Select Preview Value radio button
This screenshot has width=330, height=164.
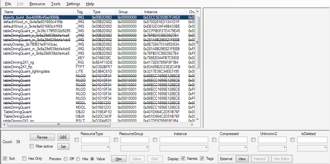point(92,159)
